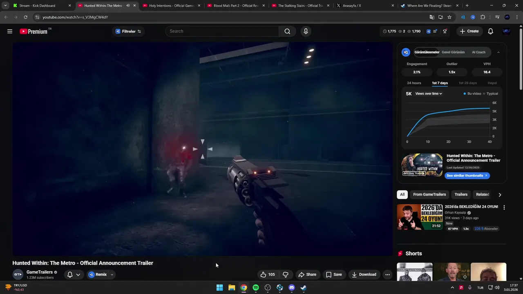Open File Explorer from the taskbar
Image resolution: width=523 pixels, height=294 pixels.
(232, 287)
